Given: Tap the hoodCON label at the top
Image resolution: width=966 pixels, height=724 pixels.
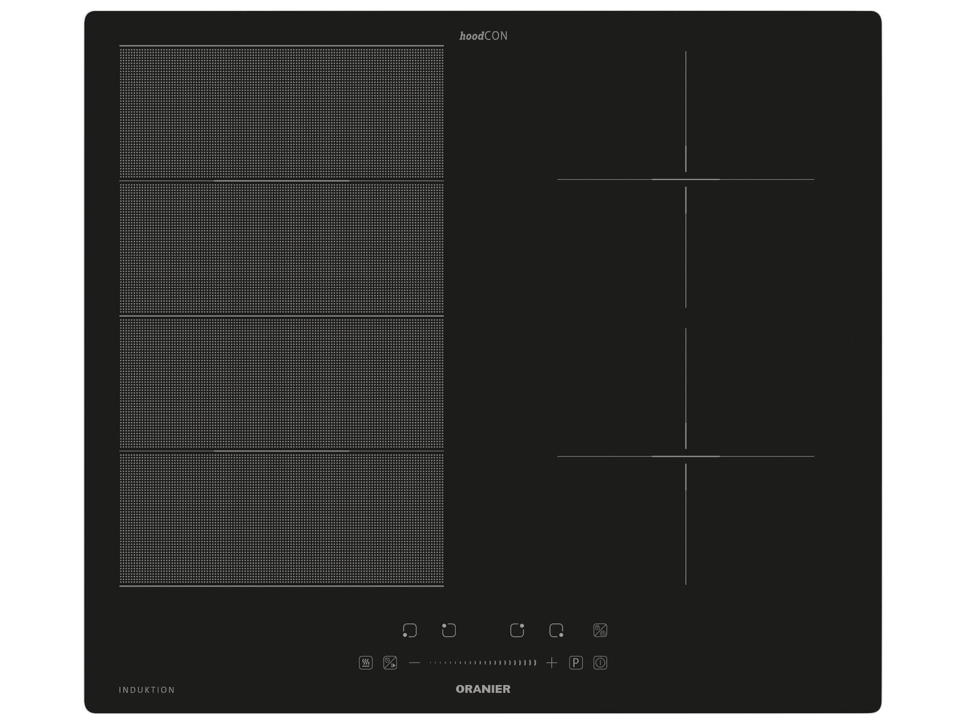Looking at the screenshot, I should pyautogui.click(x=483, y=36).
